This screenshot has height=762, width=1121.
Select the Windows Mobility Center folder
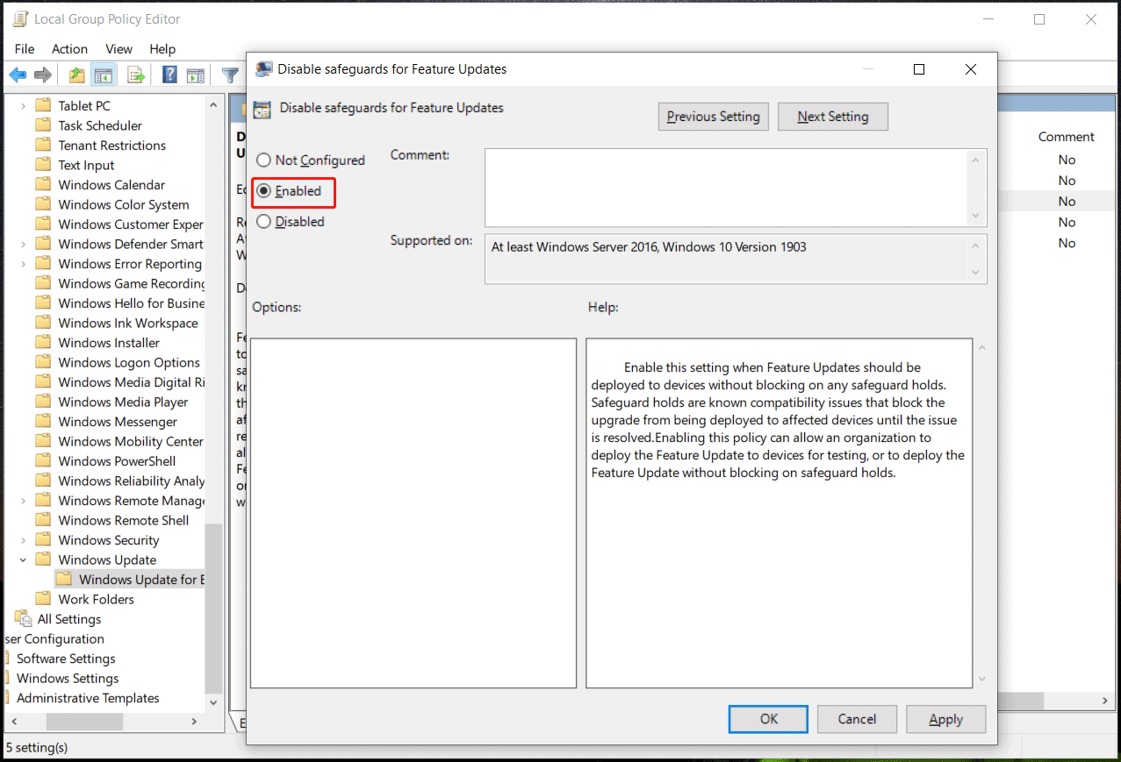131,442
